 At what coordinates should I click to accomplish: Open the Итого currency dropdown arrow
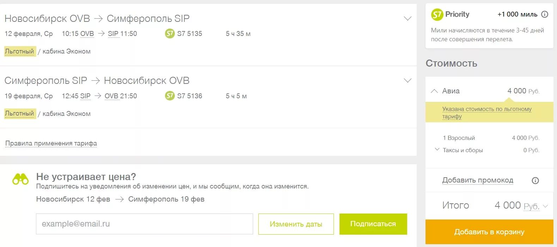pos(546,206)
